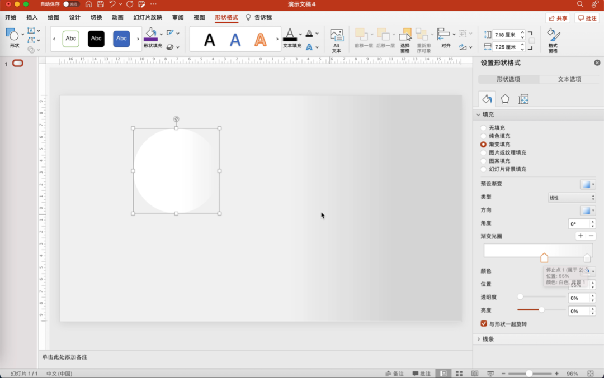Open the 开始 ribbon tab
This screenshot has height=378, width=604.
(11, 17)
